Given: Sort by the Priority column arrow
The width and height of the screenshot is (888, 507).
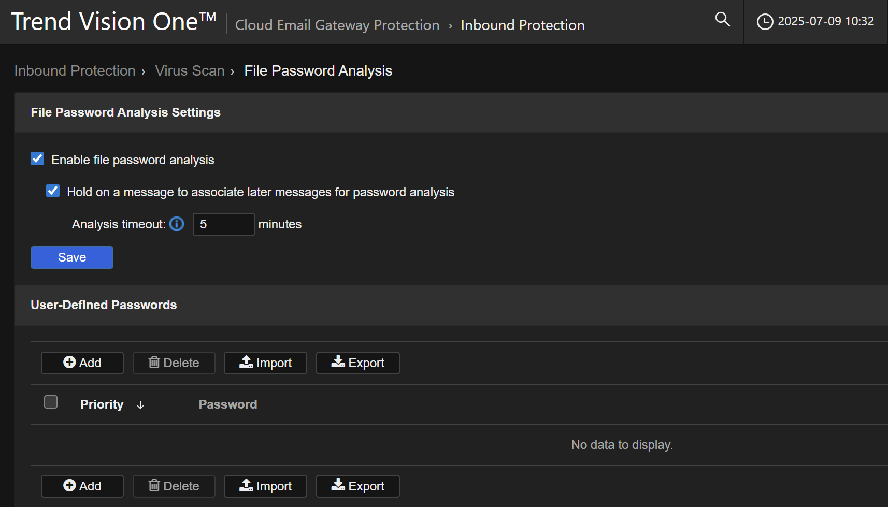Looking at the screenshot, I should click(140, 405).
